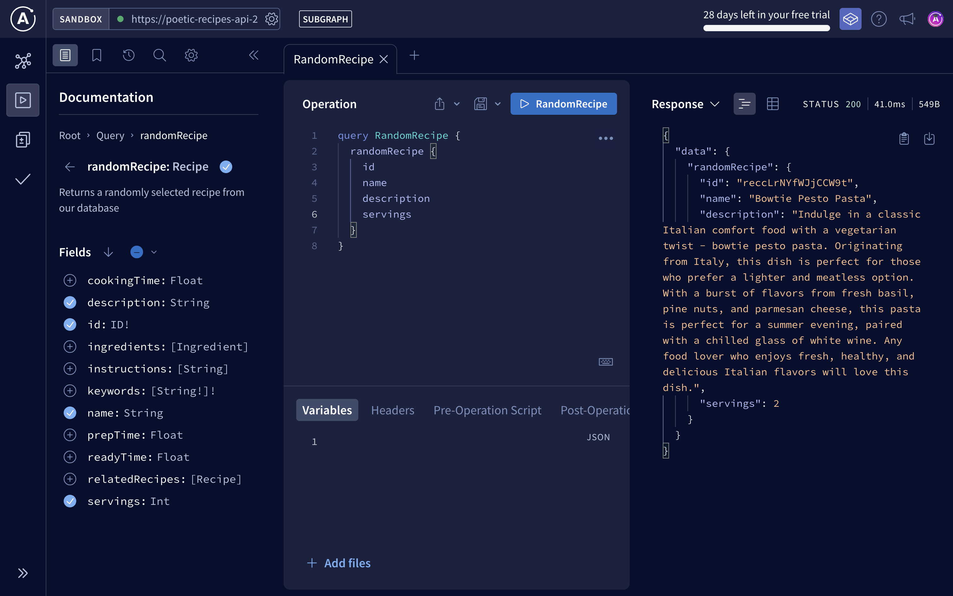Open Explorer settings gear
The height and width of the screenshot is (596, 953).
click(191, 55)
